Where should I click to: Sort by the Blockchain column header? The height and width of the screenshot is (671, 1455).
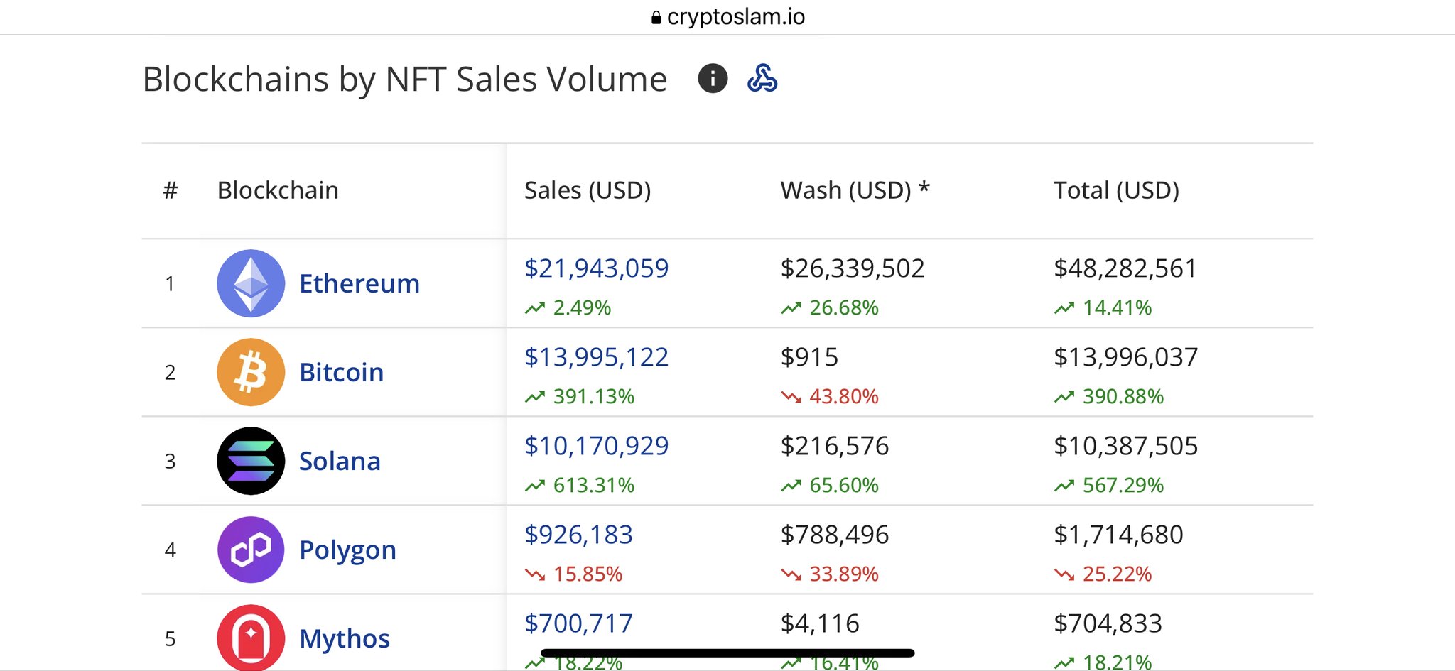pyautogui.click(x=278, y=190)
